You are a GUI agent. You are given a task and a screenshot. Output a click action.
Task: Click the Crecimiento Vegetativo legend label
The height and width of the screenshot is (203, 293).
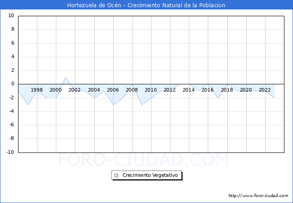[x=150, y=175]
